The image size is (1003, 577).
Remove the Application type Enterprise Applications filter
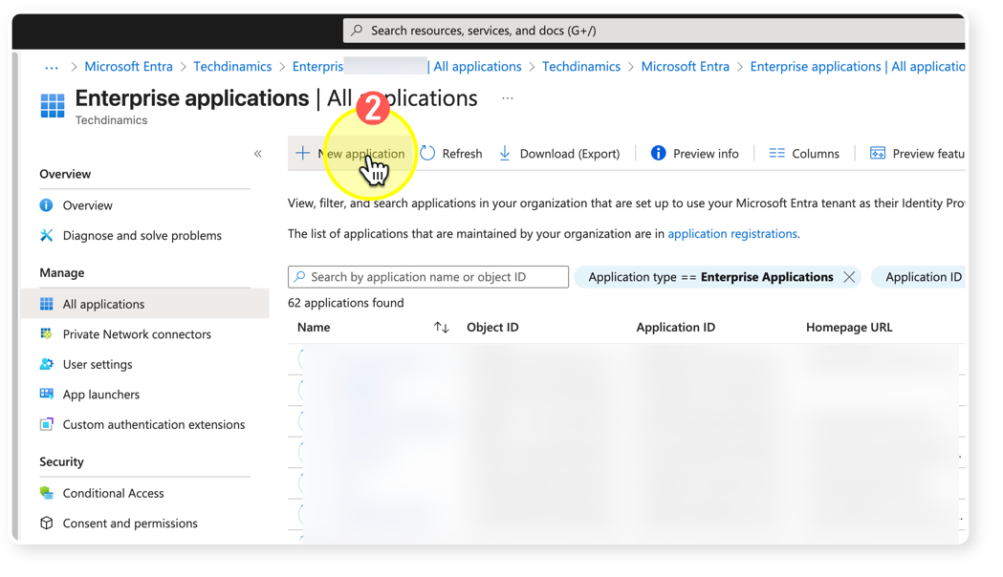(x=849, y=277)
